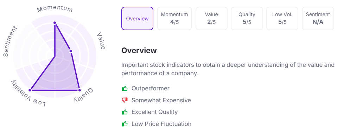Click the thumbs-up icon beside Excellent Quality
Screen dimensions: 337x128
click(125, 112)
